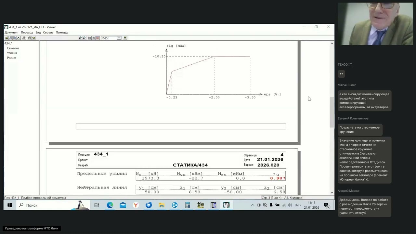
Task: Select Сечение in the navigation tree
Action: 13,48
